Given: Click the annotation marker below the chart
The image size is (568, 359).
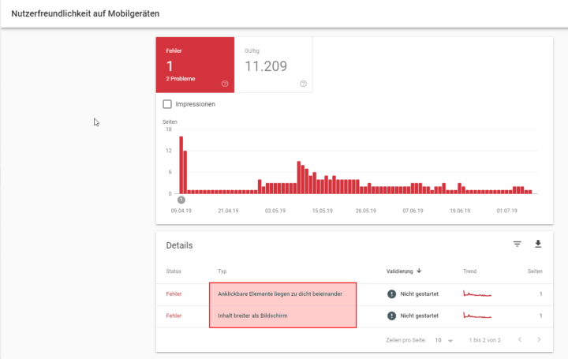Looking at the screenshot, I should (x=181, y=200).
